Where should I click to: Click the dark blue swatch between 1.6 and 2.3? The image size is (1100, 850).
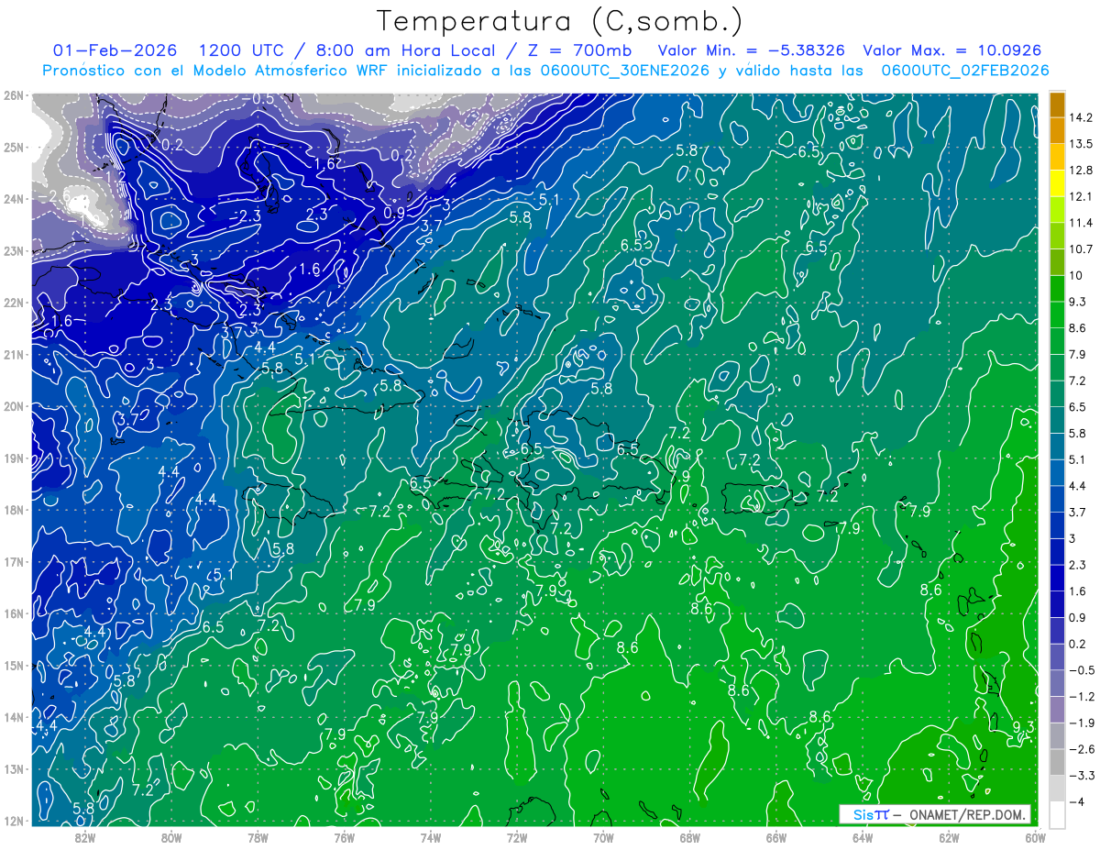pyautogui.click(x=1057, y=578)
